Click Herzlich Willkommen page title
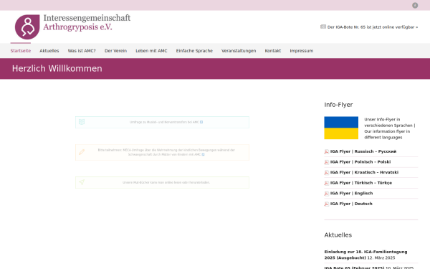This screenshot has width=430, height=269. click(x=57, y=68)
